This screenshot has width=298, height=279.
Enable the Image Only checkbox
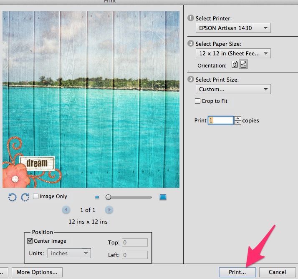tap(36, 197)
